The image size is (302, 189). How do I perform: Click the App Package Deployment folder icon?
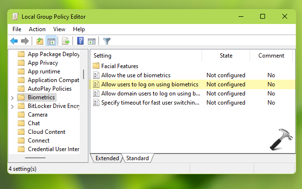21,54
